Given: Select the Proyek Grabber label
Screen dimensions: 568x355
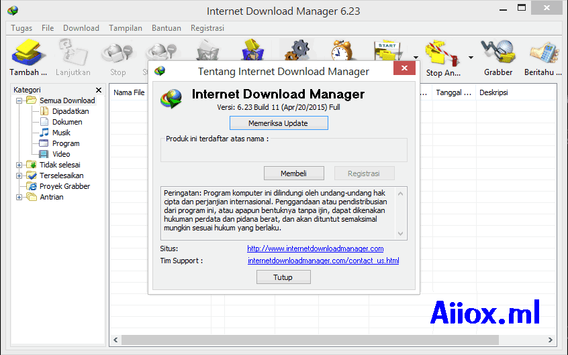Looking at the screenshot, I should pos(65,186).
